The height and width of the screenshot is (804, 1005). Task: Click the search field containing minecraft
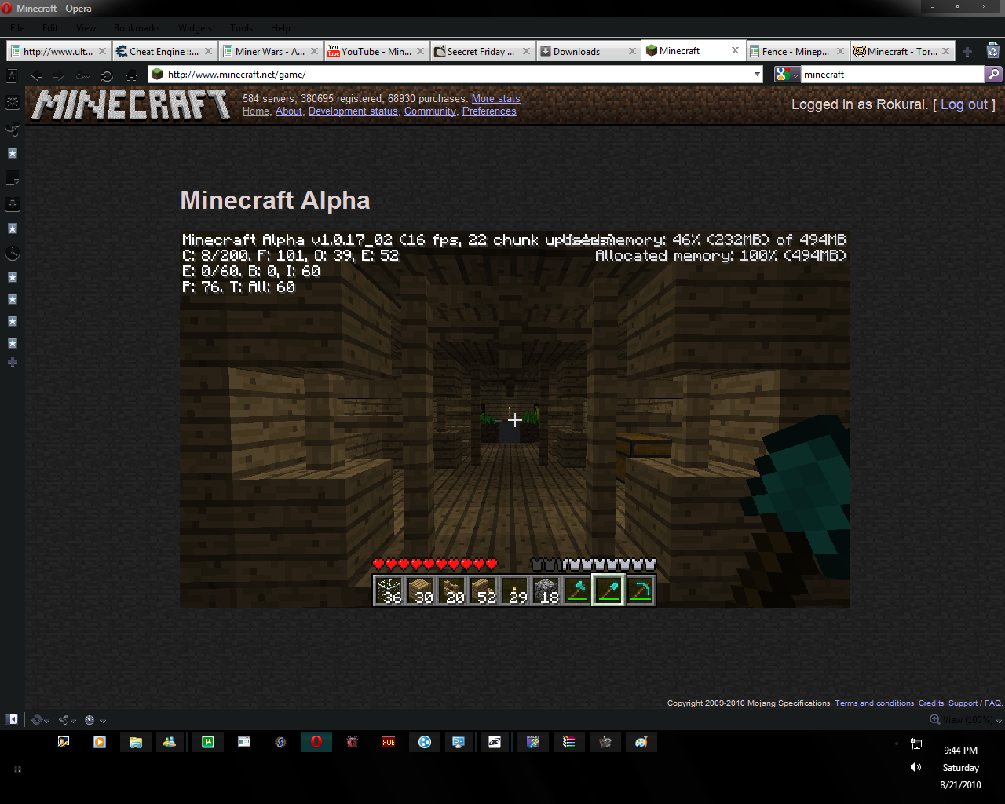point(892,75)
